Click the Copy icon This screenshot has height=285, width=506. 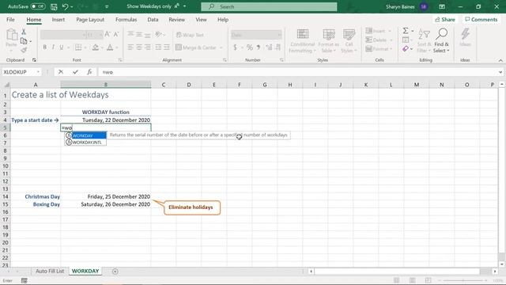(24, 41)
